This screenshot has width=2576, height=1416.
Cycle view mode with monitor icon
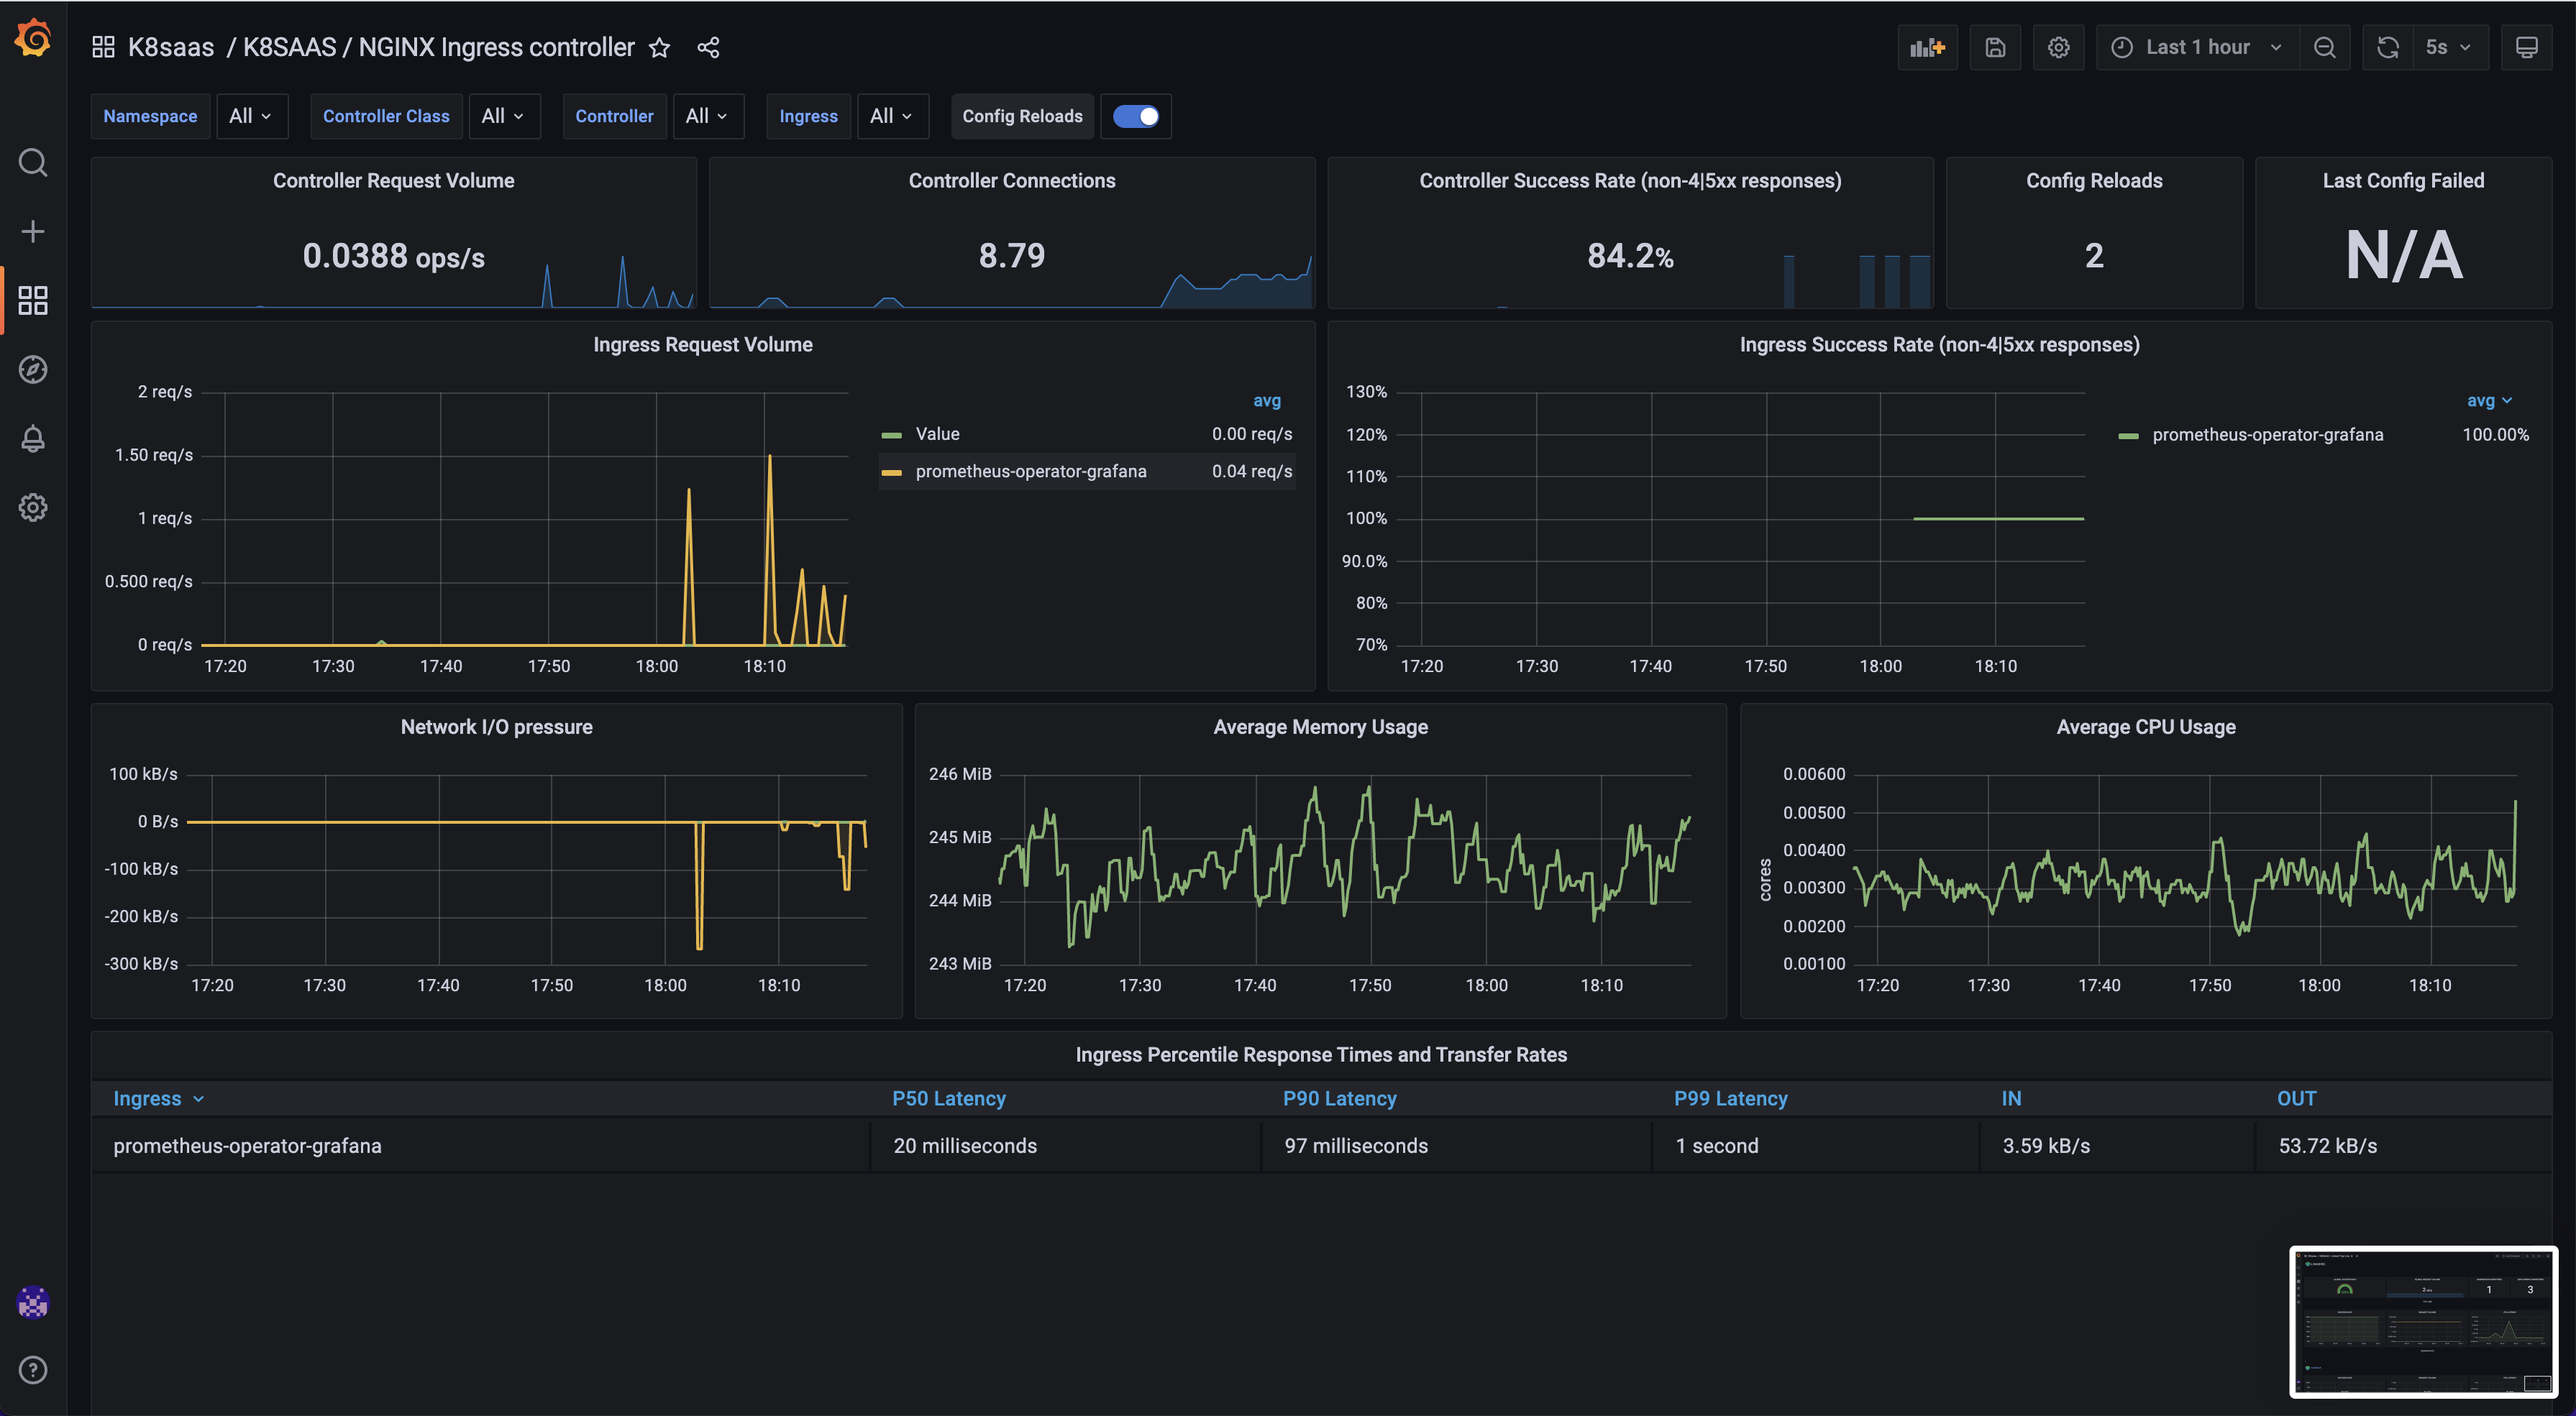[x=2526, y=47]
